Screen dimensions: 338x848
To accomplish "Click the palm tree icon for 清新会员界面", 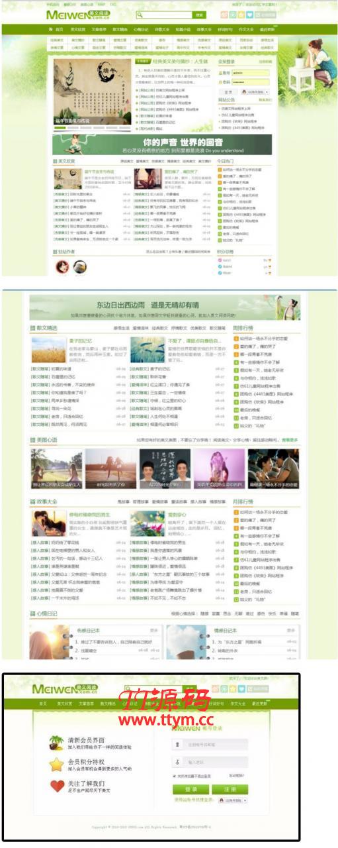I will click(x=57, y=743).
